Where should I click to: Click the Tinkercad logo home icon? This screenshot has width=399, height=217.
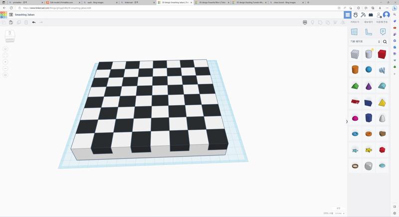(3, 15)
